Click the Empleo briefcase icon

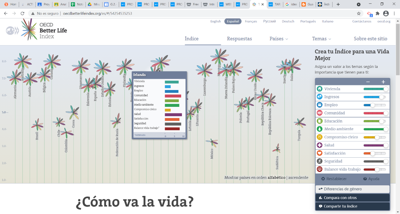click(x=320, y=105)
